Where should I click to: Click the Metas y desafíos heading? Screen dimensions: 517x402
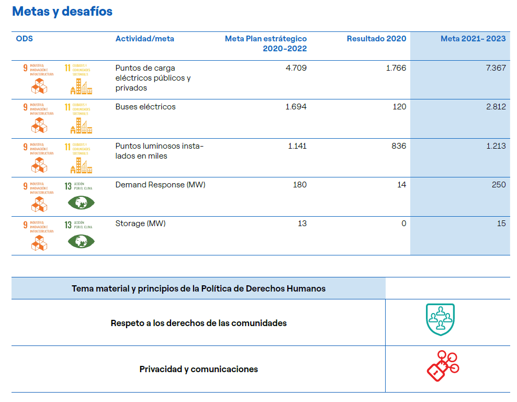click(x=62, y=11)
